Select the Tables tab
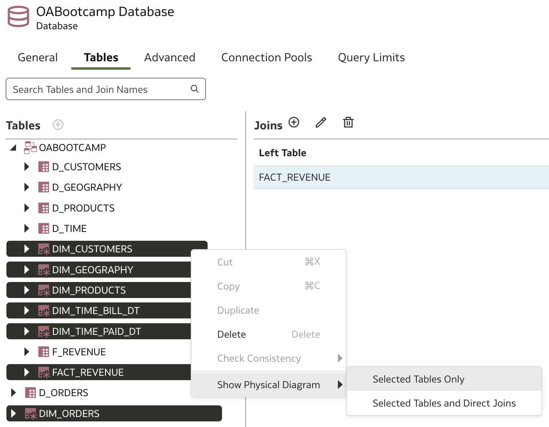549x427 pixels. pos(101,57)
